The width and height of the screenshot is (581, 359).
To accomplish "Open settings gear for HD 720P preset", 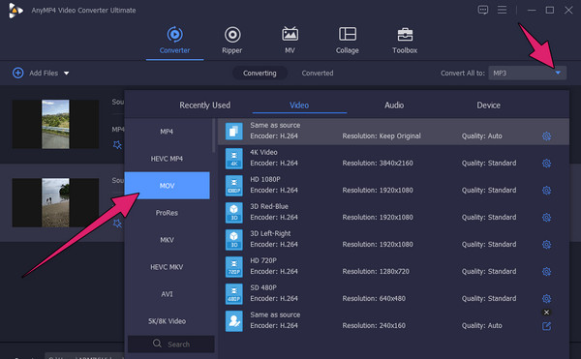I will tap(546, 272).
